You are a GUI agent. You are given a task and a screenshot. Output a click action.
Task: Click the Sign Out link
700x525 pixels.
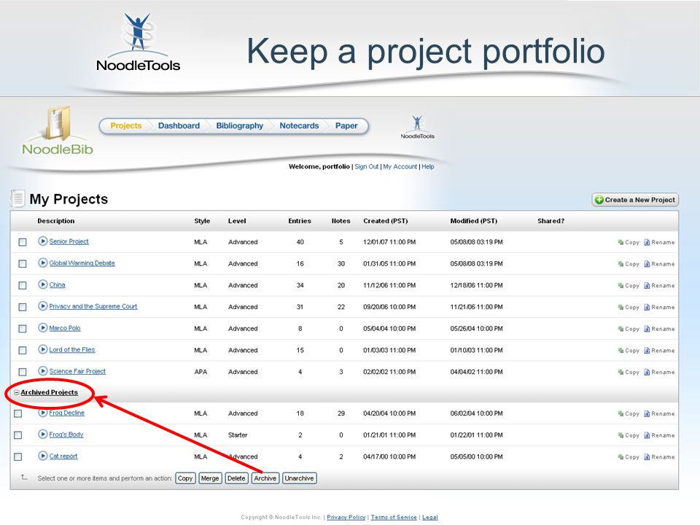tap(367, 166)
